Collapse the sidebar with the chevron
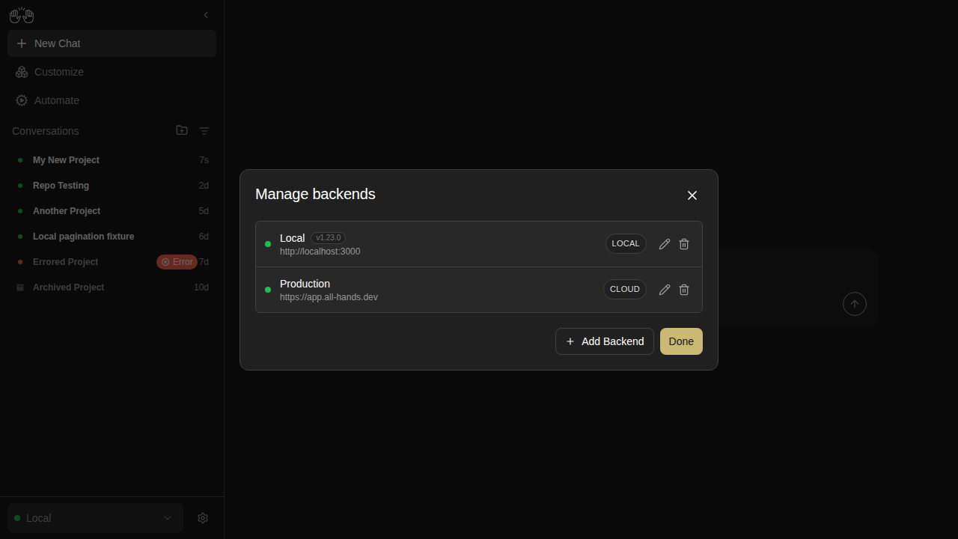 206,15
